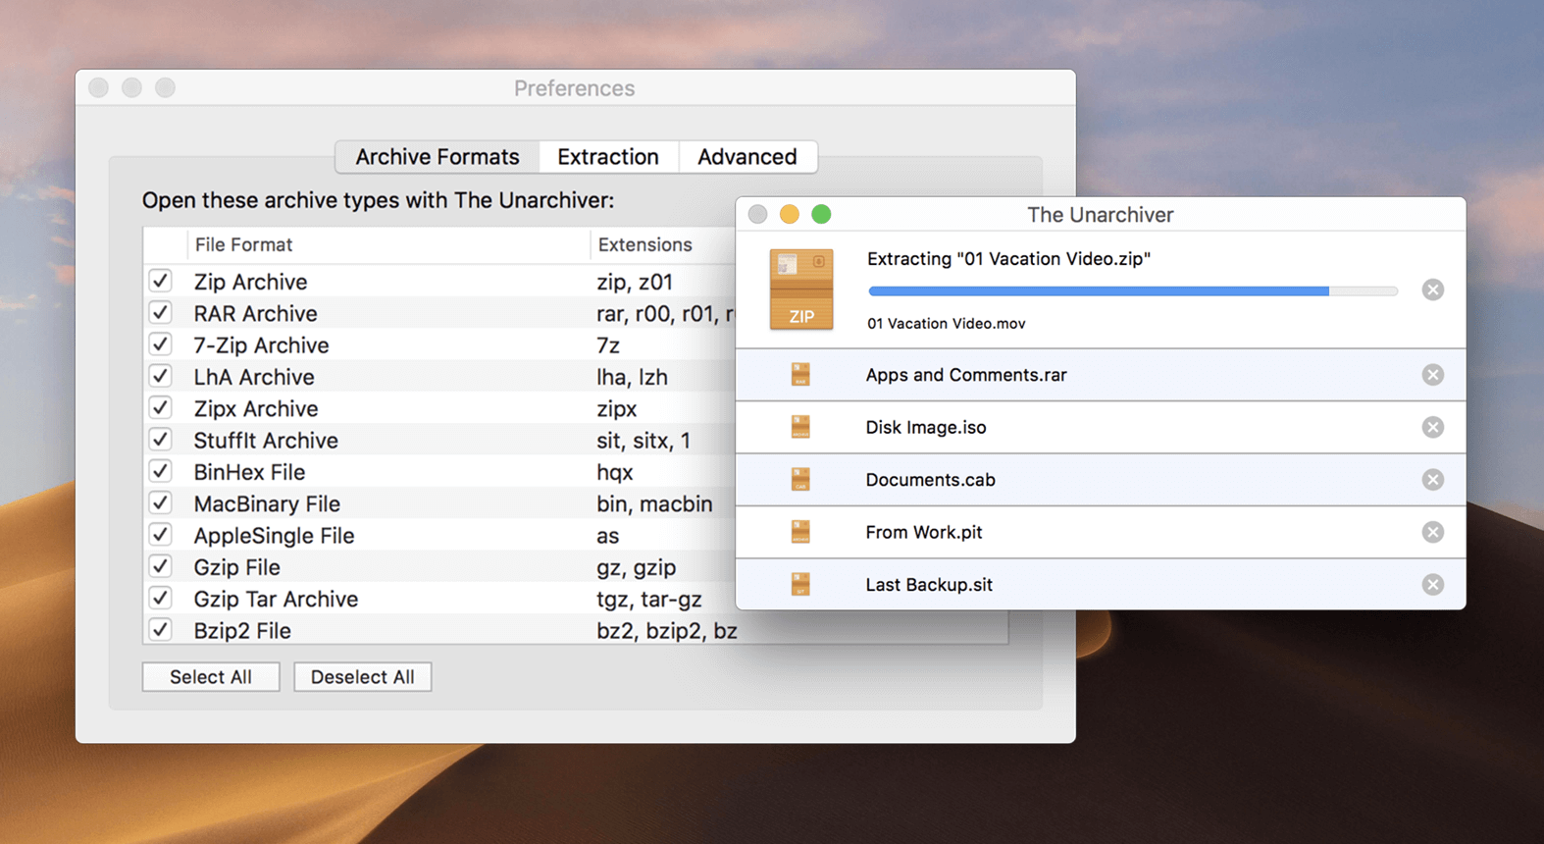Select the Gzip Tar Archive row name

(x=276, y=599)
